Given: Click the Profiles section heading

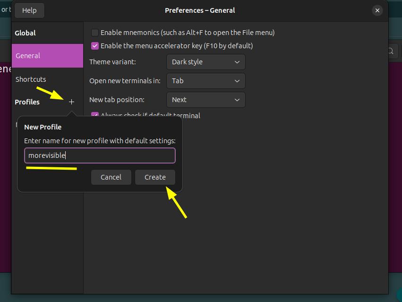Looking at the screenshot, I should tap(27, 102).
